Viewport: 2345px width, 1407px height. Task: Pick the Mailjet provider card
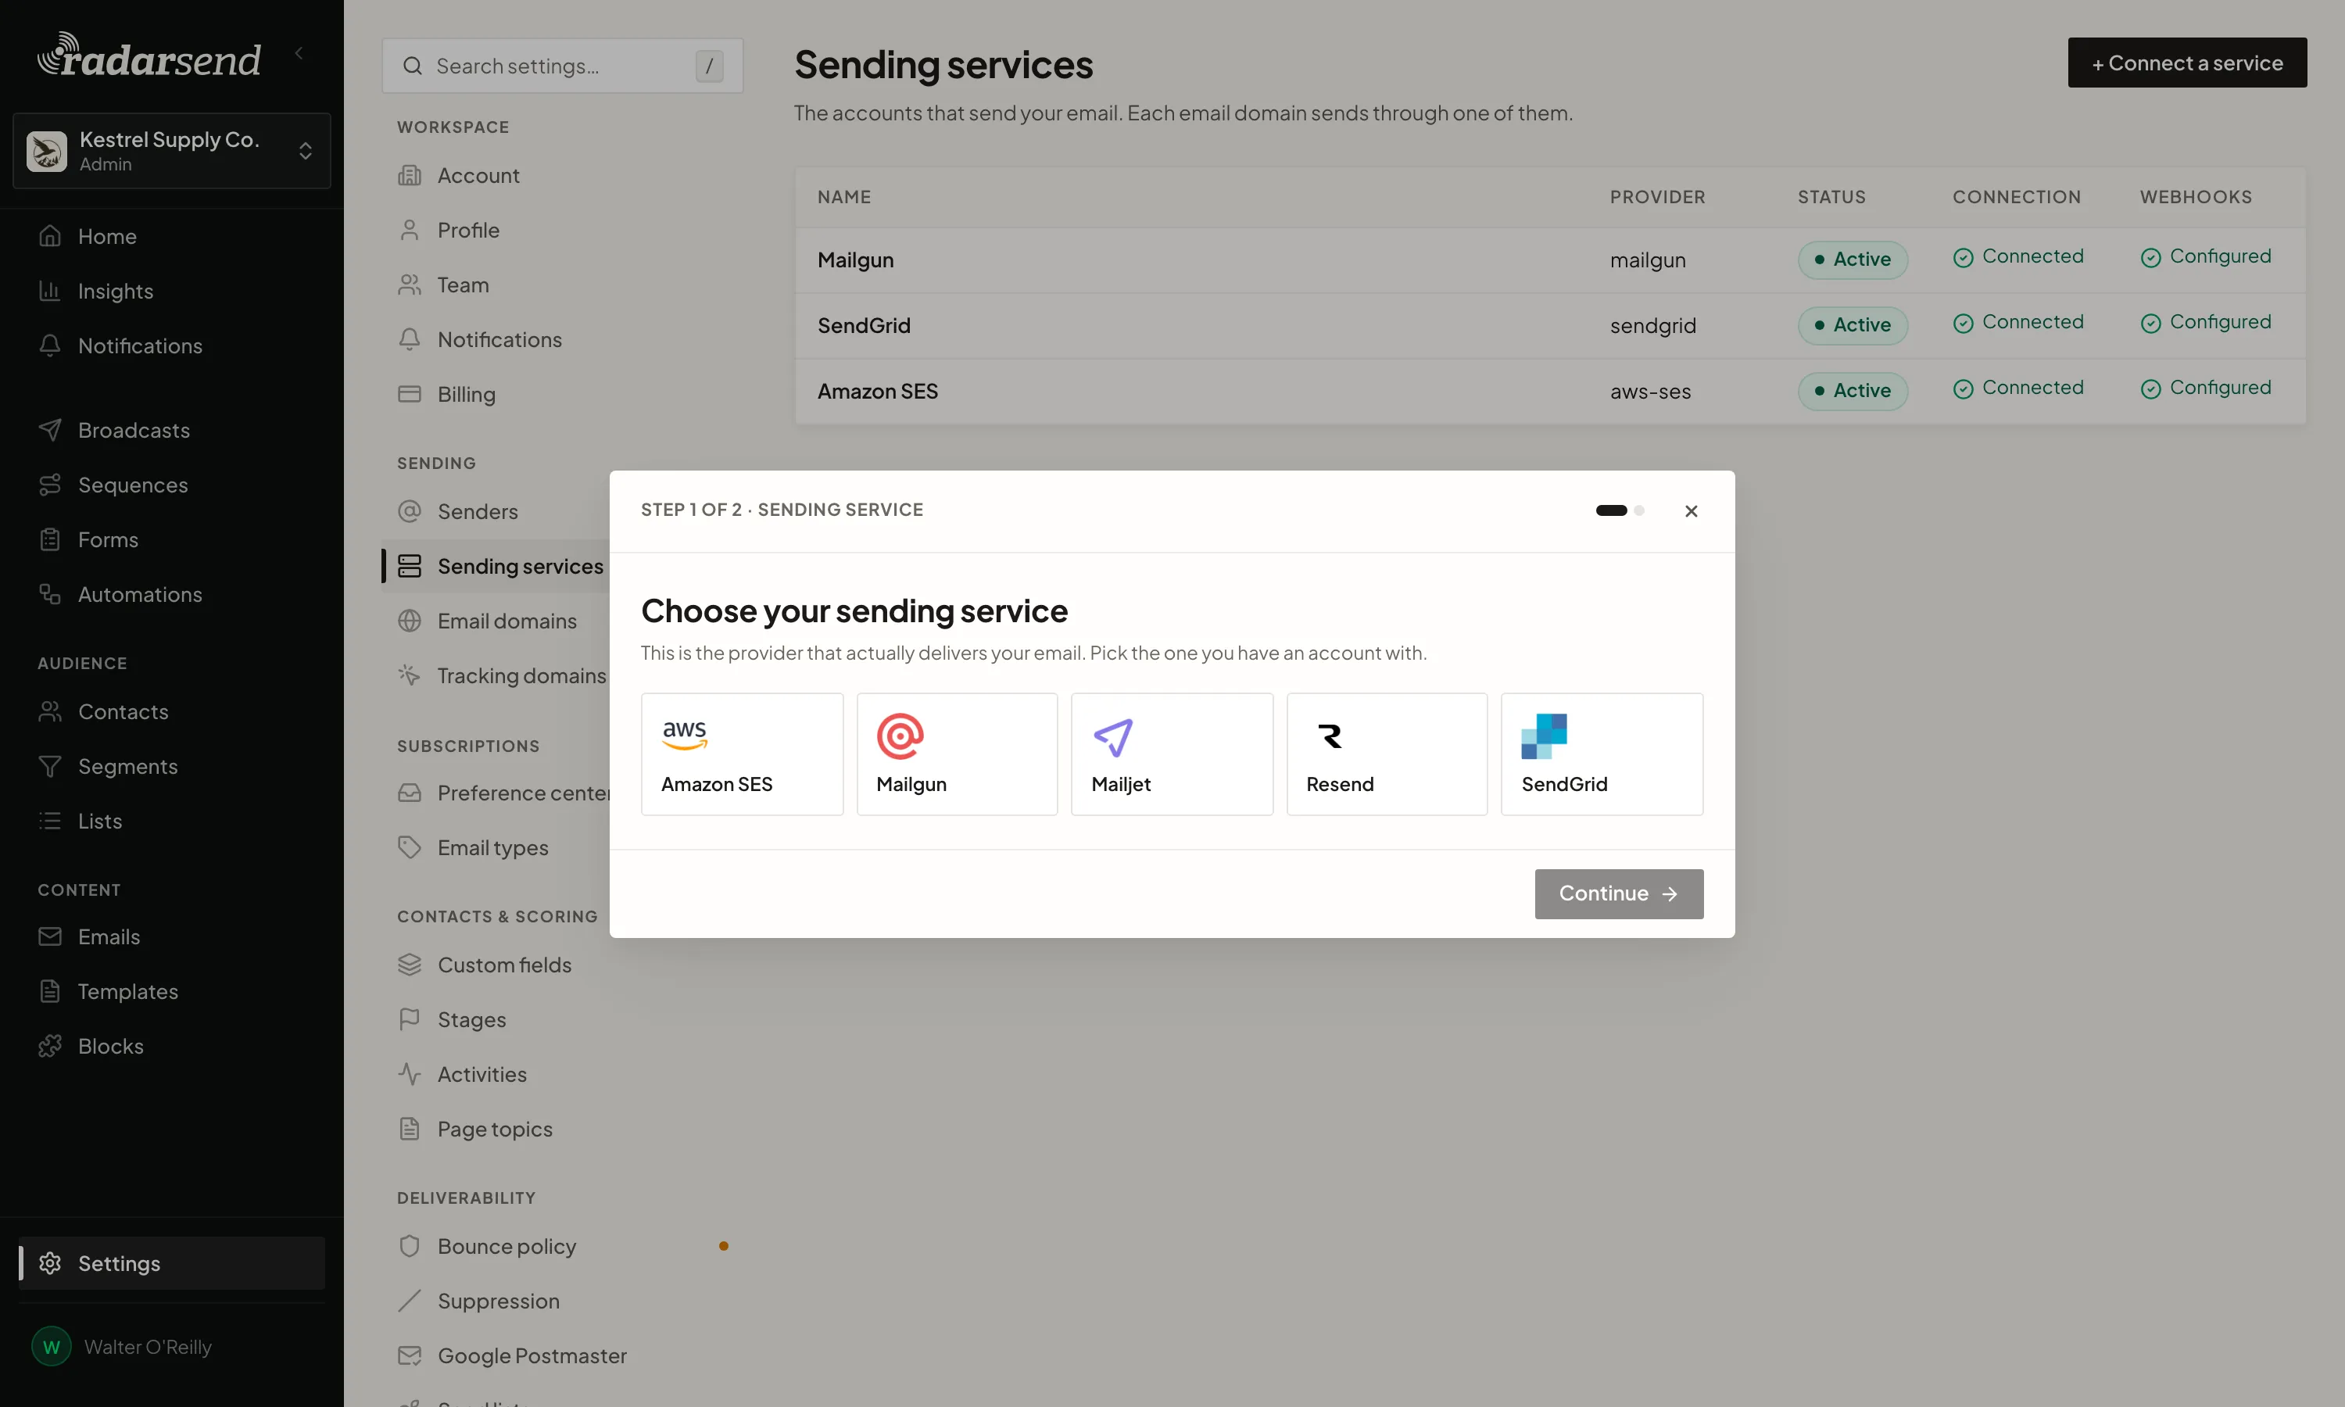tap(1172, 754)
